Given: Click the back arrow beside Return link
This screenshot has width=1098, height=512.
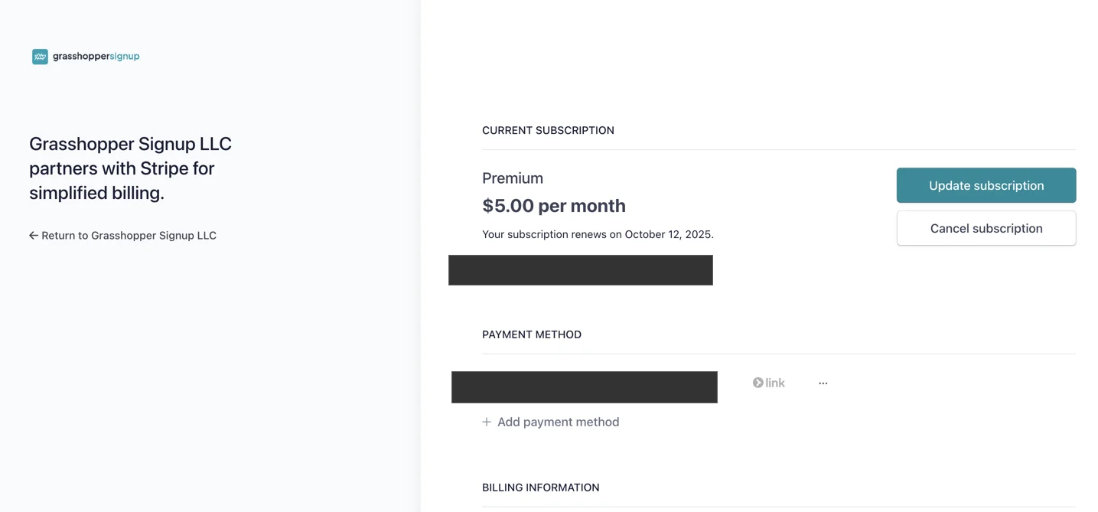Looking at the screenshot, I should [33, 235].
